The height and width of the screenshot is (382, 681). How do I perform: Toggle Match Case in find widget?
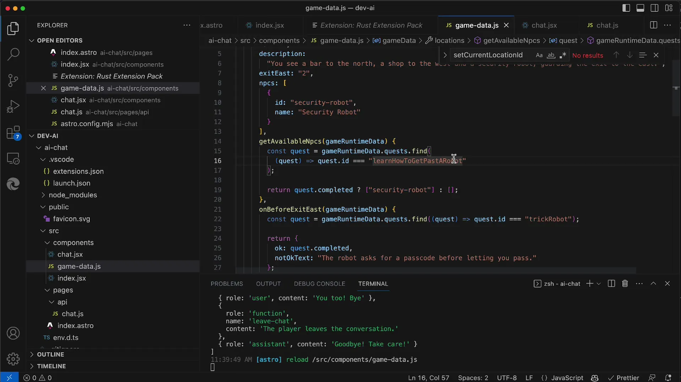click(x=539, y=55)
